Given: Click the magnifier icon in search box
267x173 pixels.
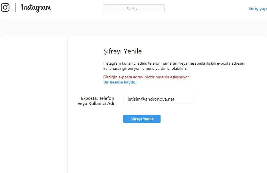Looking at the screenshot, I should pos(128,8).
